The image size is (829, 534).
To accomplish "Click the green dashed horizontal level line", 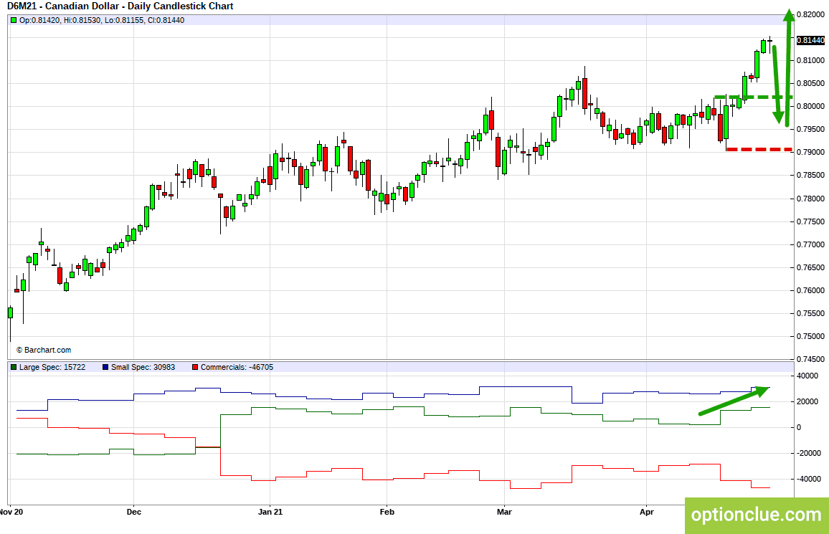I will [x=754, y=97].
